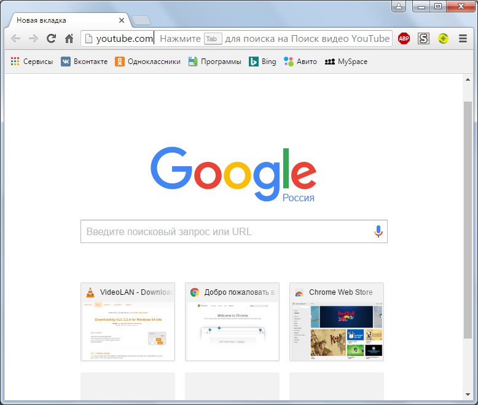This screenshot has width=478, height=405.
Task: Open the MySpace bookmark
Action: (346, 62)
